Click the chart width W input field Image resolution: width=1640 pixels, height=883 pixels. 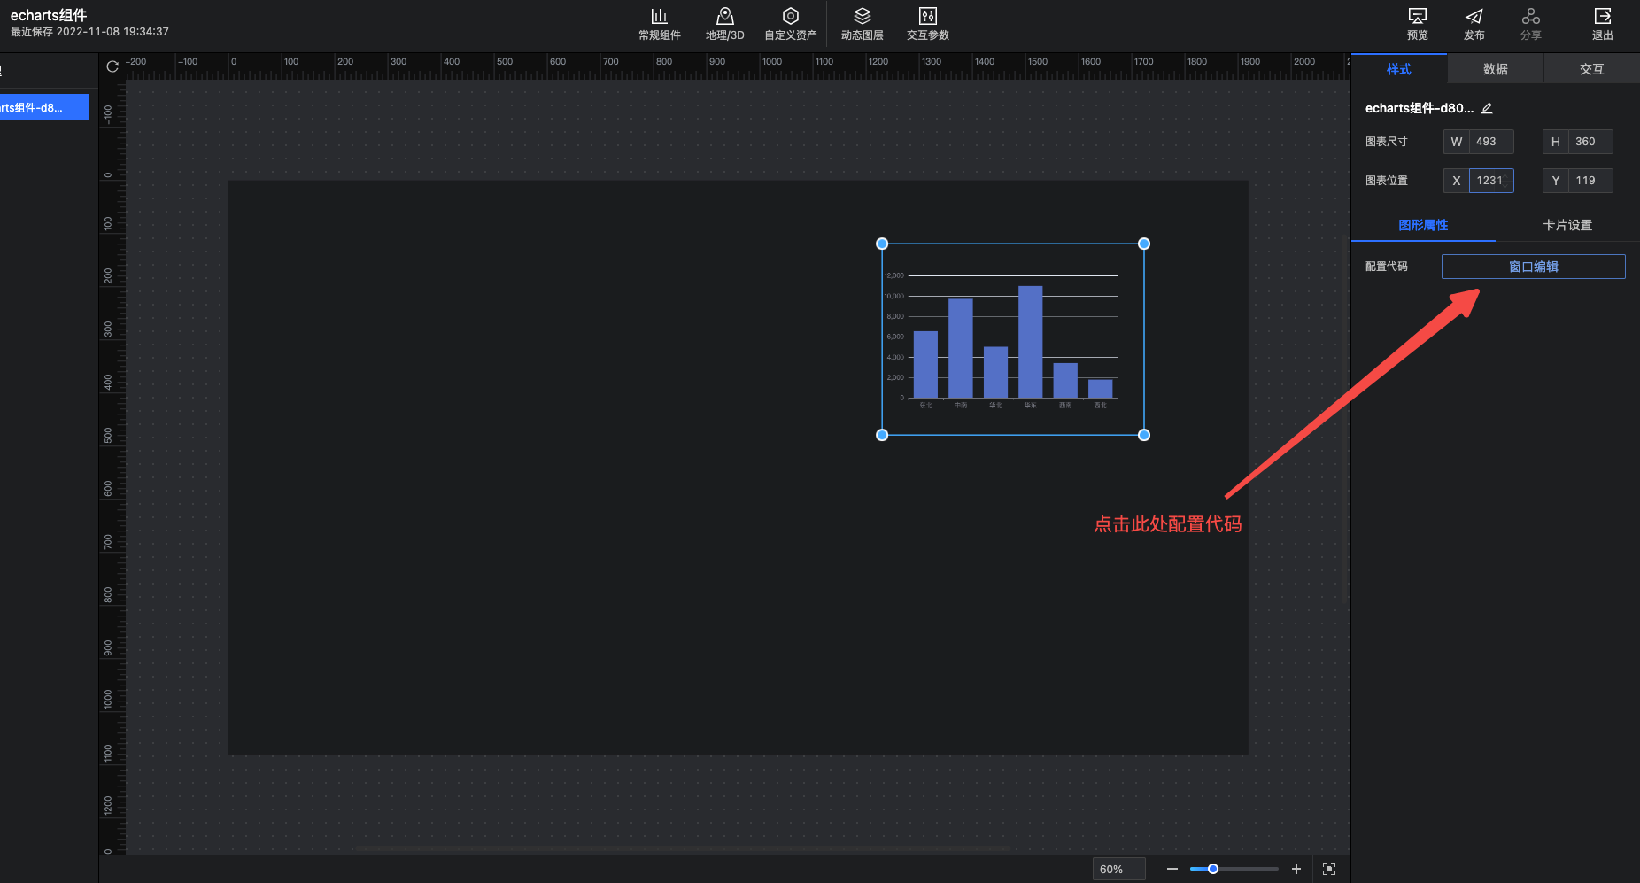(1490, 142)
